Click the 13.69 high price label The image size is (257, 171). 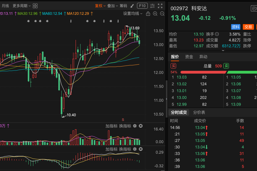click(135, 28)
